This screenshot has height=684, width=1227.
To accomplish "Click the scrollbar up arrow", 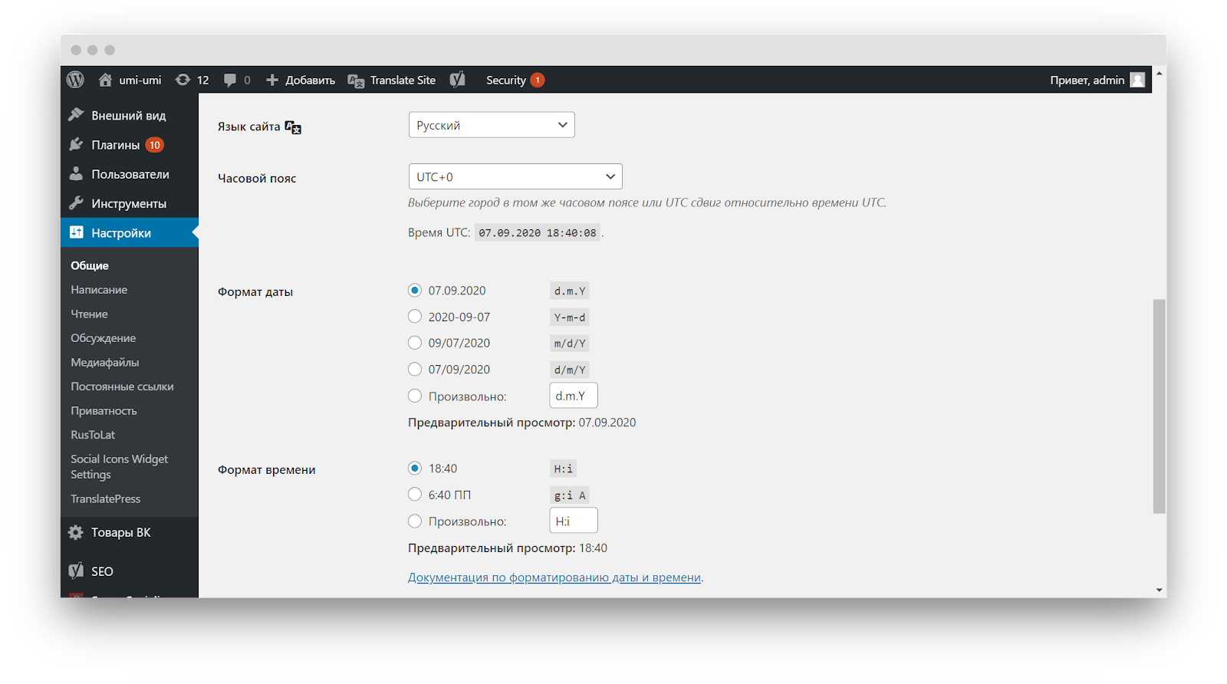I will pyautogui.click(x=1160, y=73).
